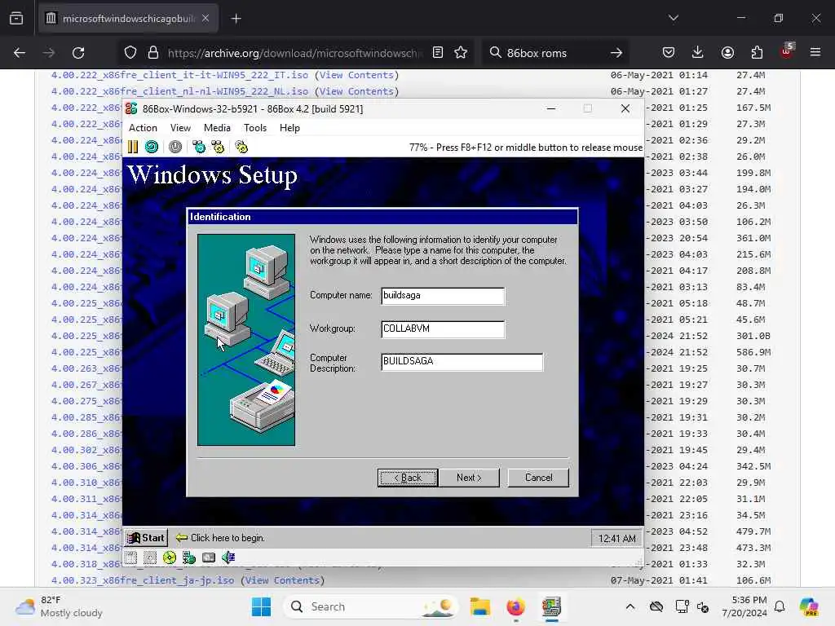Click the hard disk status bar icon
The height and width of the screenshot is (626, 835).
click(x=209, y=558)
